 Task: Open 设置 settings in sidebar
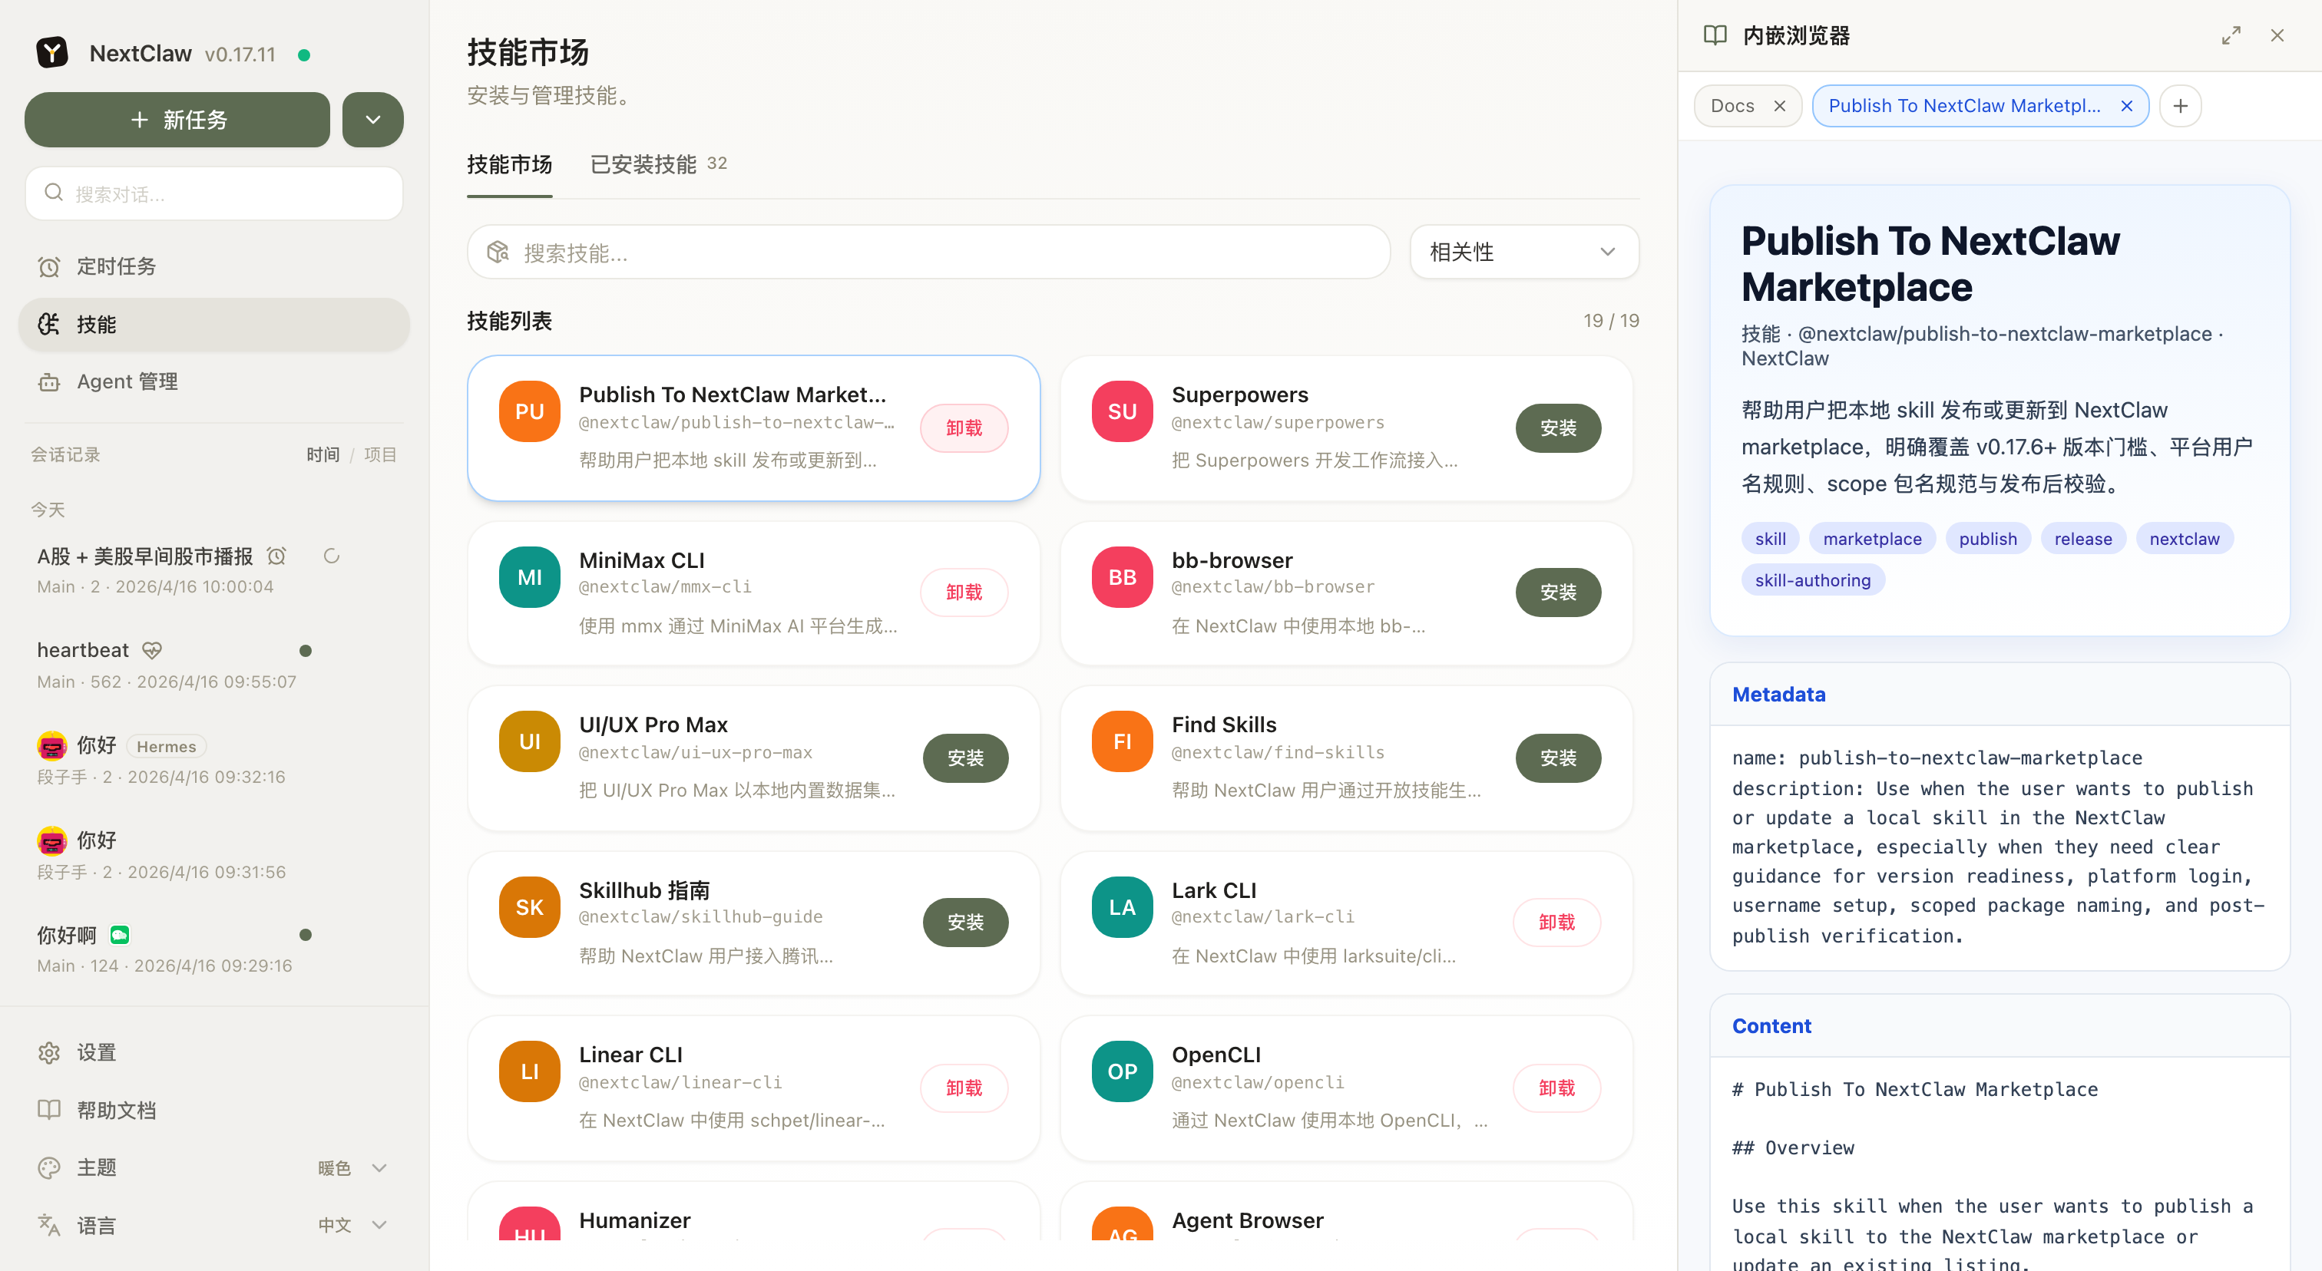[95, 1052]
